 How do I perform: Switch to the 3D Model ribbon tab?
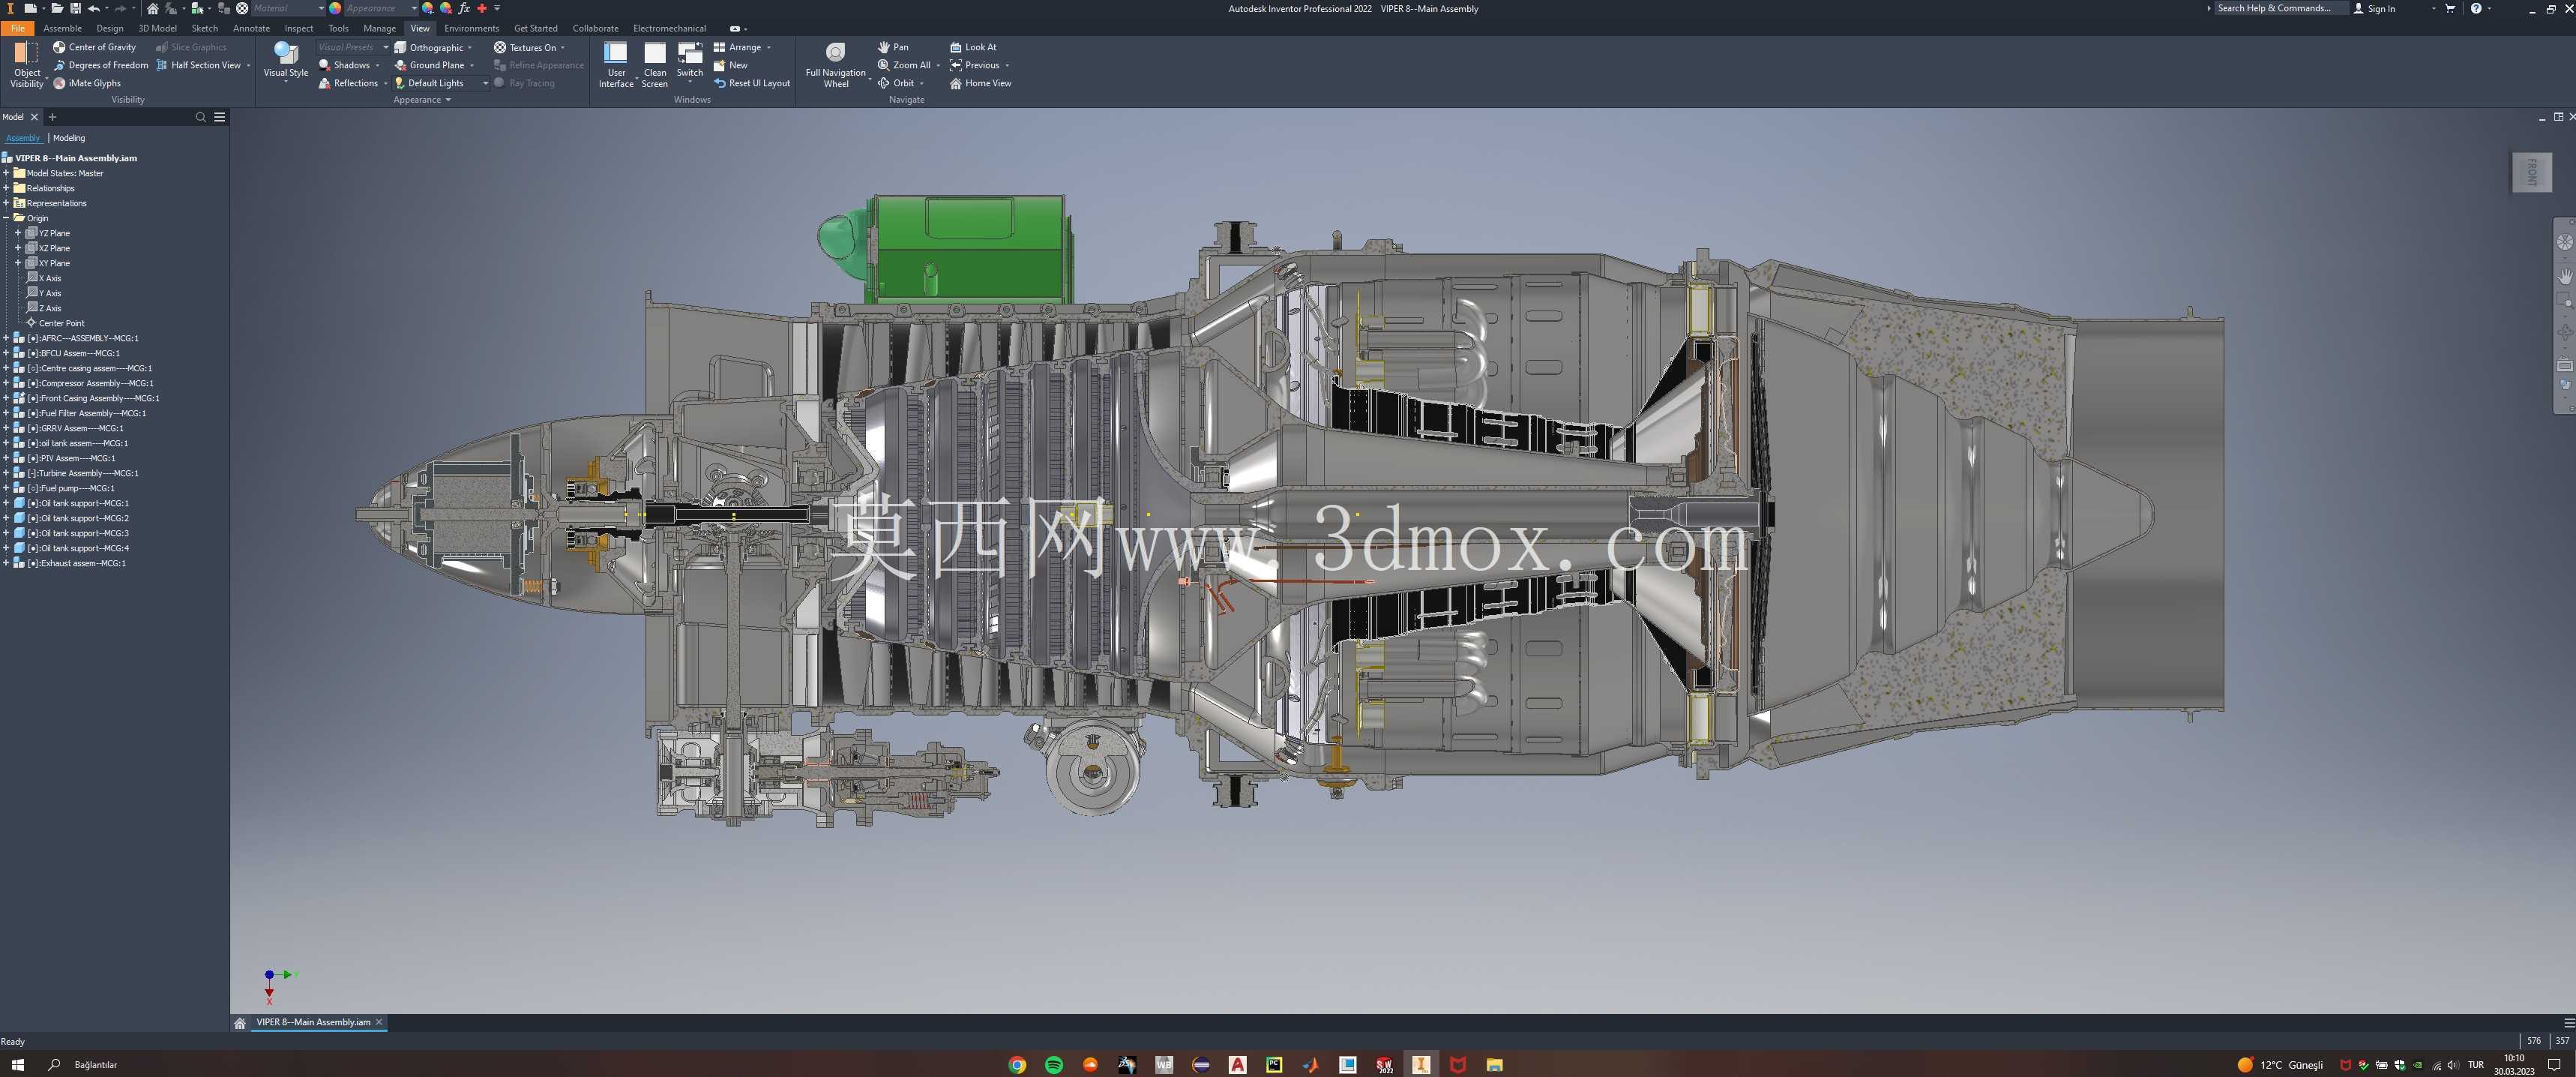coord(157,28)
